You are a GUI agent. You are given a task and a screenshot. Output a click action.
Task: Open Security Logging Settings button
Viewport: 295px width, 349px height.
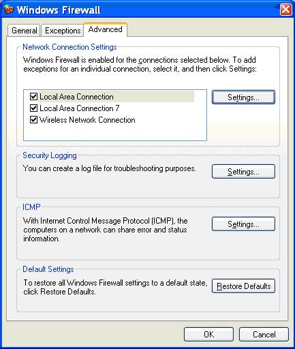pos(243,172)
